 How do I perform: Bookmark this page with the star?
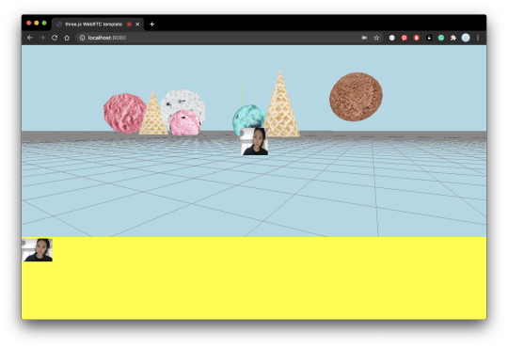pyautogui.click(x=376, y=38)
